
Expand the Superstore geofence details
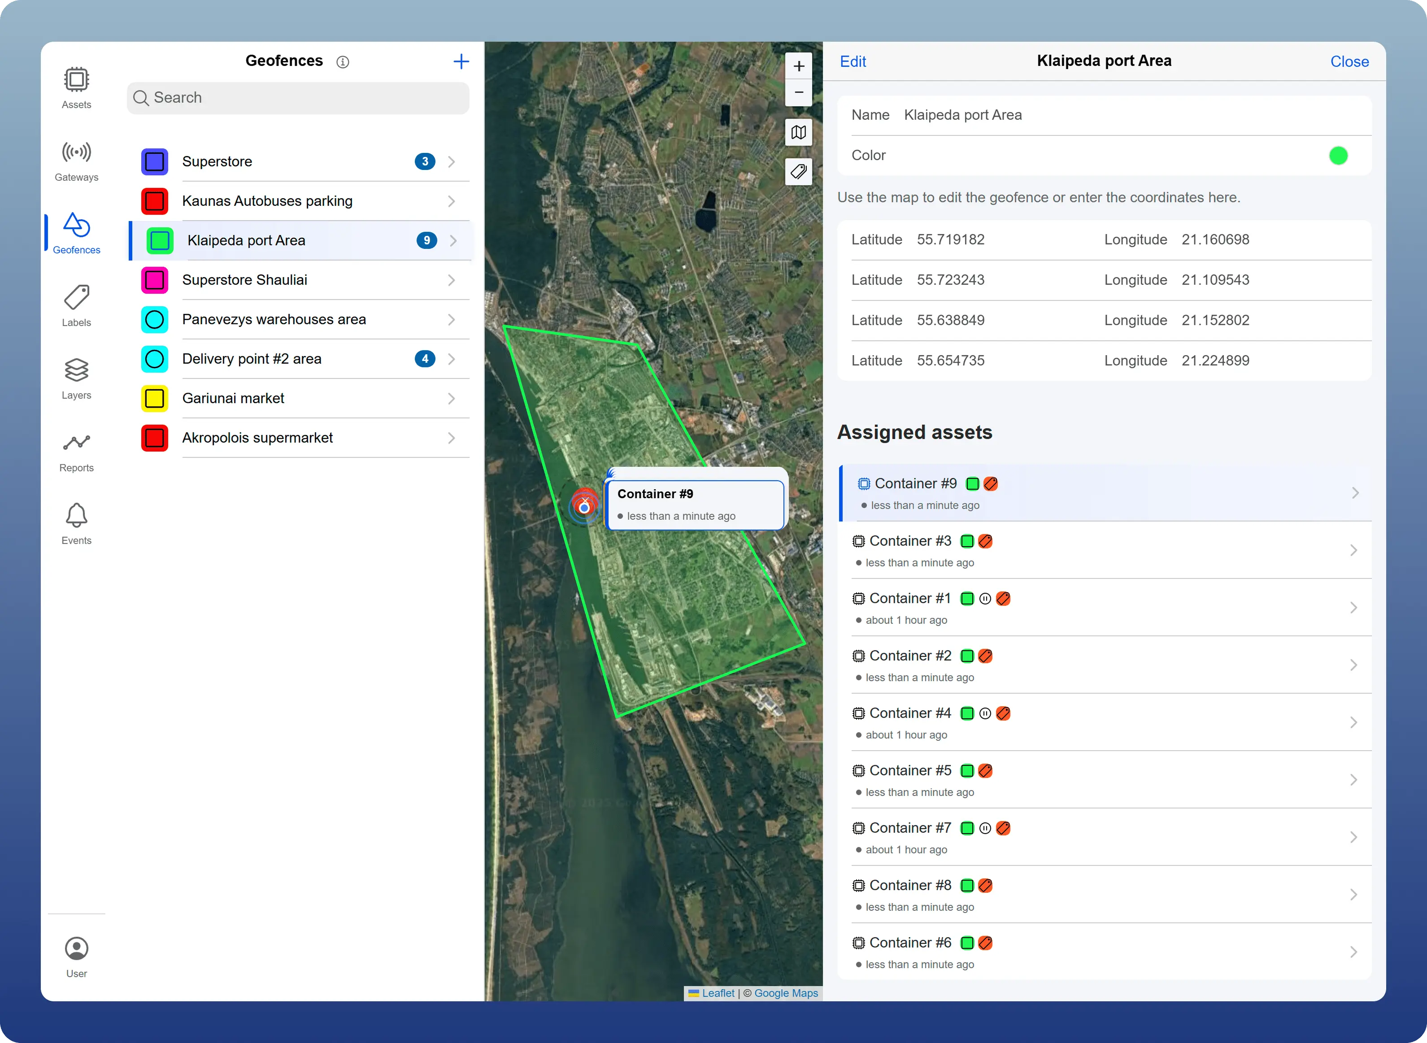tap(452, 161)
